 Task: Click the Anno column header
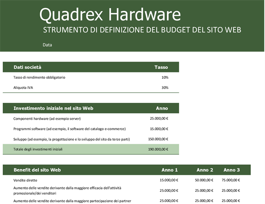click(x=162, y=108)
